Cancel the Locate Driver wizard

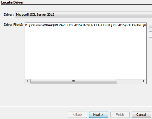(141, 115)
